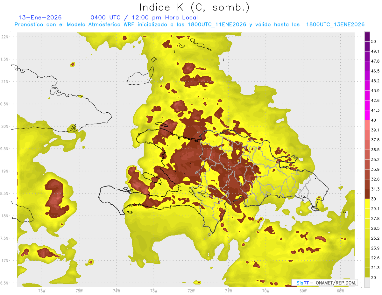382x295 pixels.
Task: Click the colorbar value "30"
Action: click(374, 199)
